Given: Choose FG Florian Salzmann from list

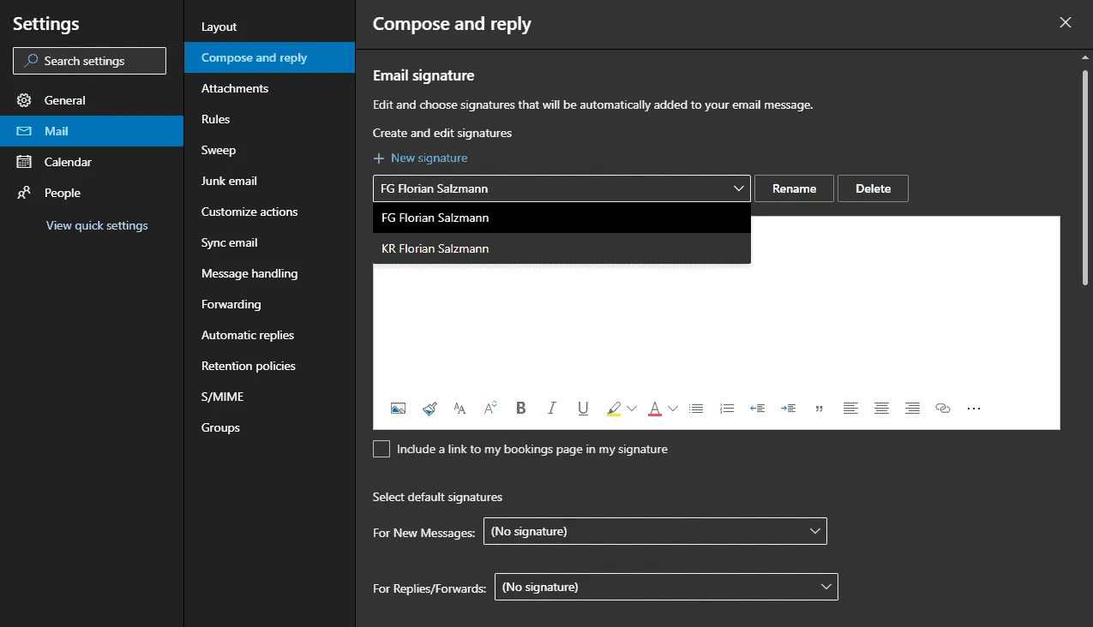Looking at the screenshot, I should (x=562, y=218).
